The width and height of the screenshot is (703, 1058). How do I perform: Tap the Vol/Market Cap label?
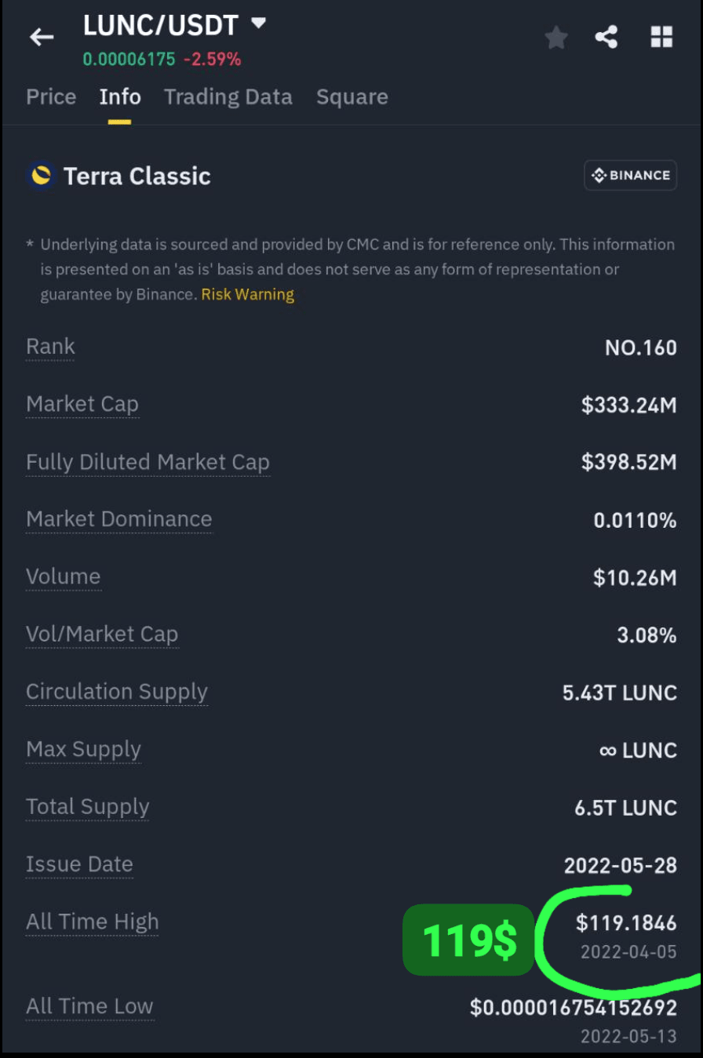point(102,634)
